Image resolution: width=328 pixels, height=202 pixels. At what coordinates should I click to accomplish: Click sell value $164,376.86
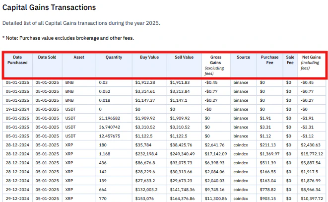click(182, 199)
